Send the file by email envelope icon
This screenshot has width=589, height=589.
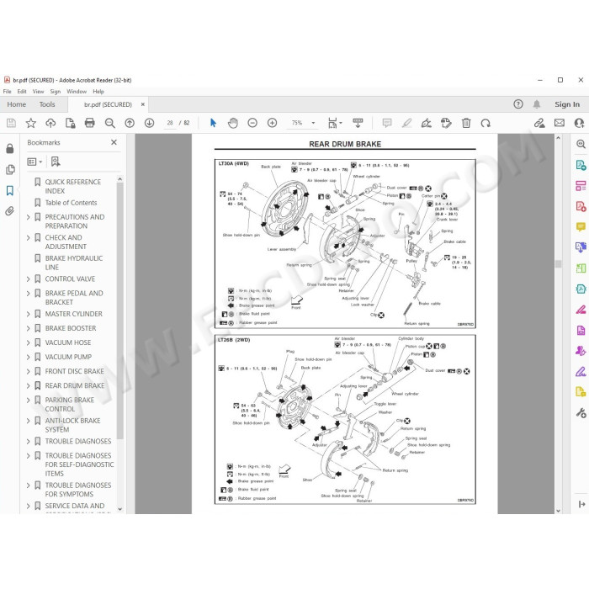click(560, 123)
